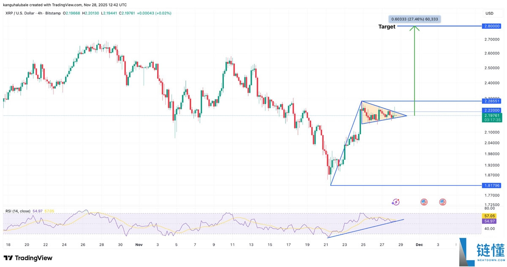Open the first US economic event flag icon
This screenshot has width=507, height=267.
tap(424, 202)
